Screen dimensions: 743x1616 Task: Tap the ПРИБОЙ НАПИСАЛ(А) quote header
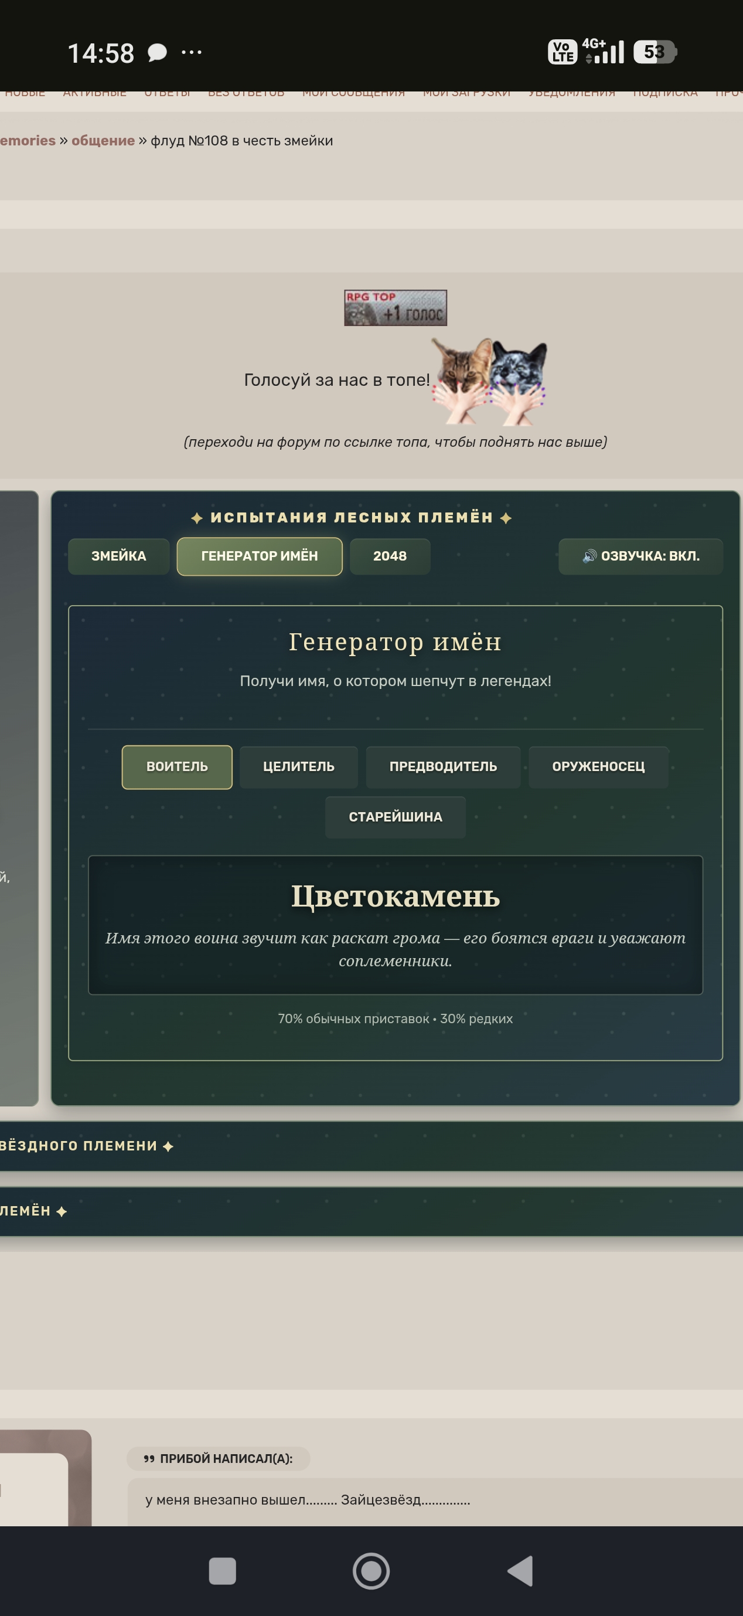pyautogui.click(x=218, y=1458)
